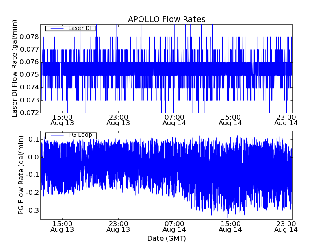
Task: Click the -0.2 tick on bottom plot
Action: pyautogui.click(x=32, y=193)
